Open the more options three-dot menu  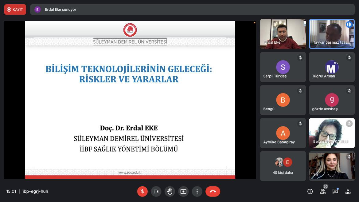pos(197,192)
